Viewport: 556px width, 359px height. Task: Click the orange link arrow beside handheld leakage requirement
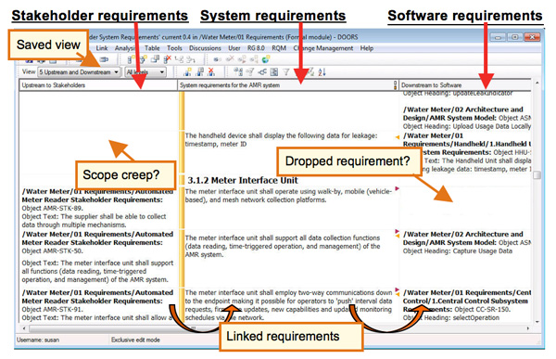pyautogui.click(x=398, y=136)
